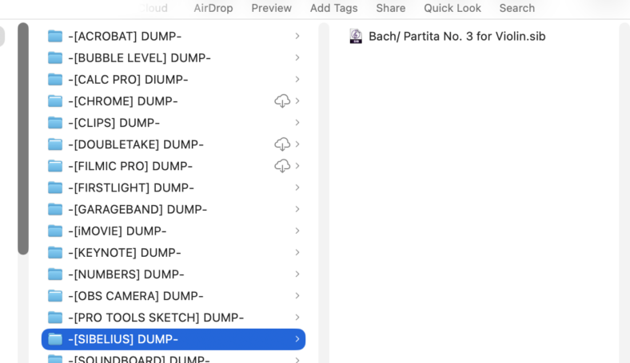Download the DOUBLETAKE DUMP folder from iCloud

click(x=282, y=144)
